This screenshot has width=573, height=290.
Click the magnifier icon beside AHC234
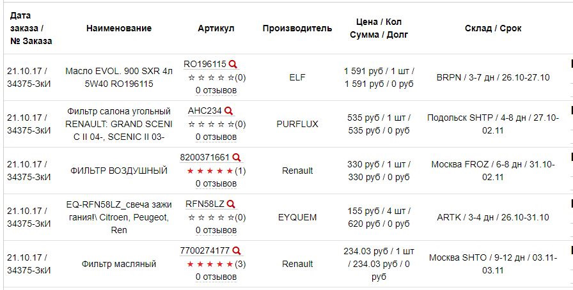[x=228, y=111]
